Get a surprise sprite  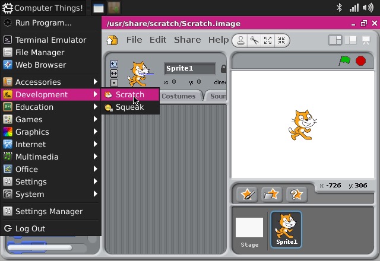pos(296,194)
